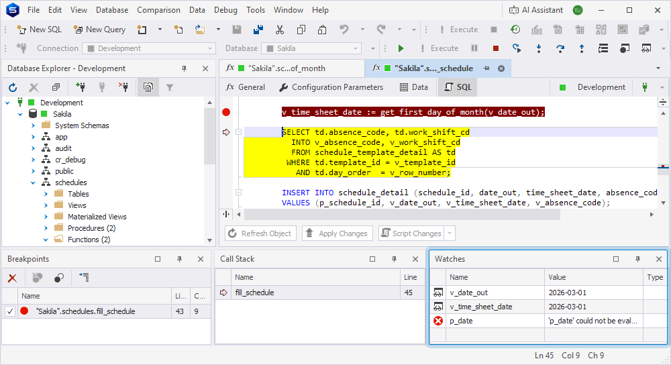Click Collapse All icon in Database Explorer

point(56,88)
